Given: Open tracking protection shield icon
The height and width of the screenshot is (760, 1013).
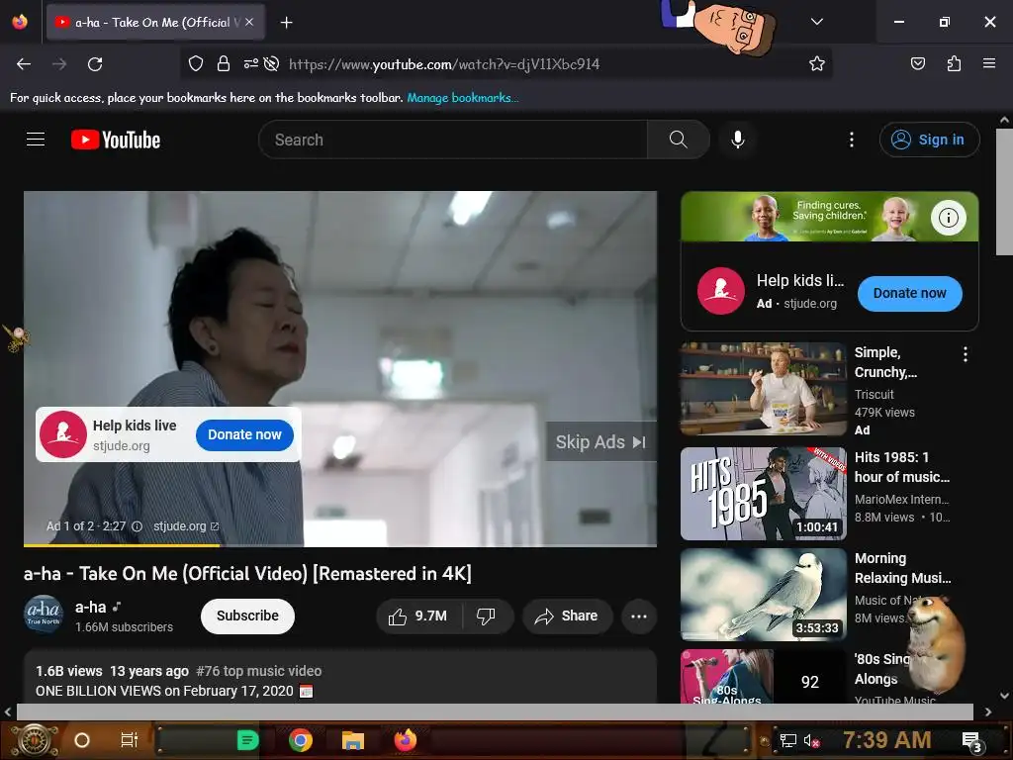Looking at the screenshot, I should click(196, 63).
